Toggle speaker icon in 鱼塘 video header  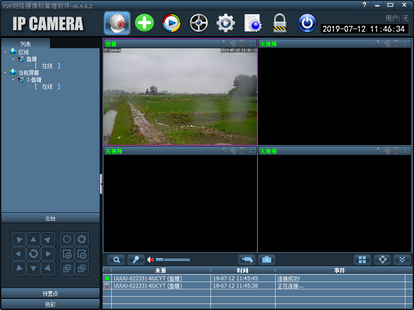coord(233,43)
